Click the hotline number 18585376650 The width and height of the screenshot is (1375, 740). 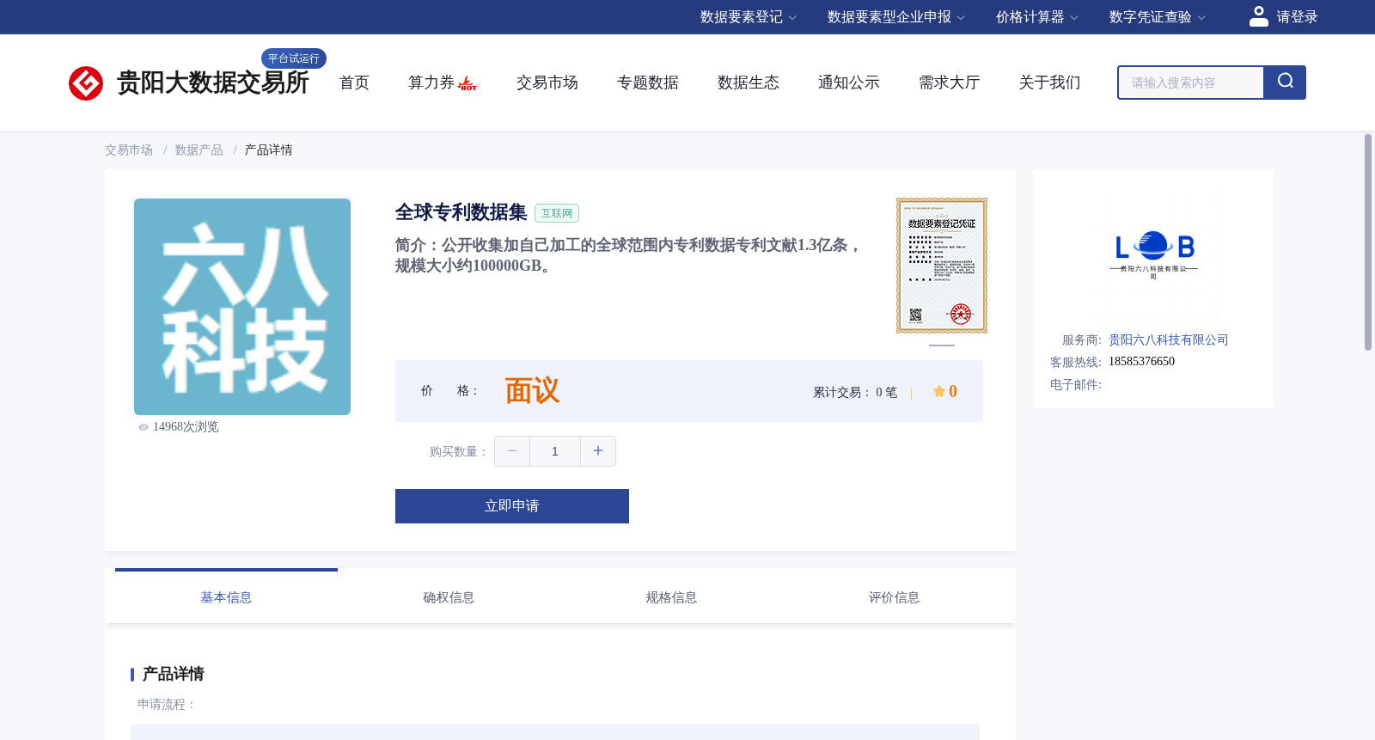pyautogui.click(x=1141, y=362)
